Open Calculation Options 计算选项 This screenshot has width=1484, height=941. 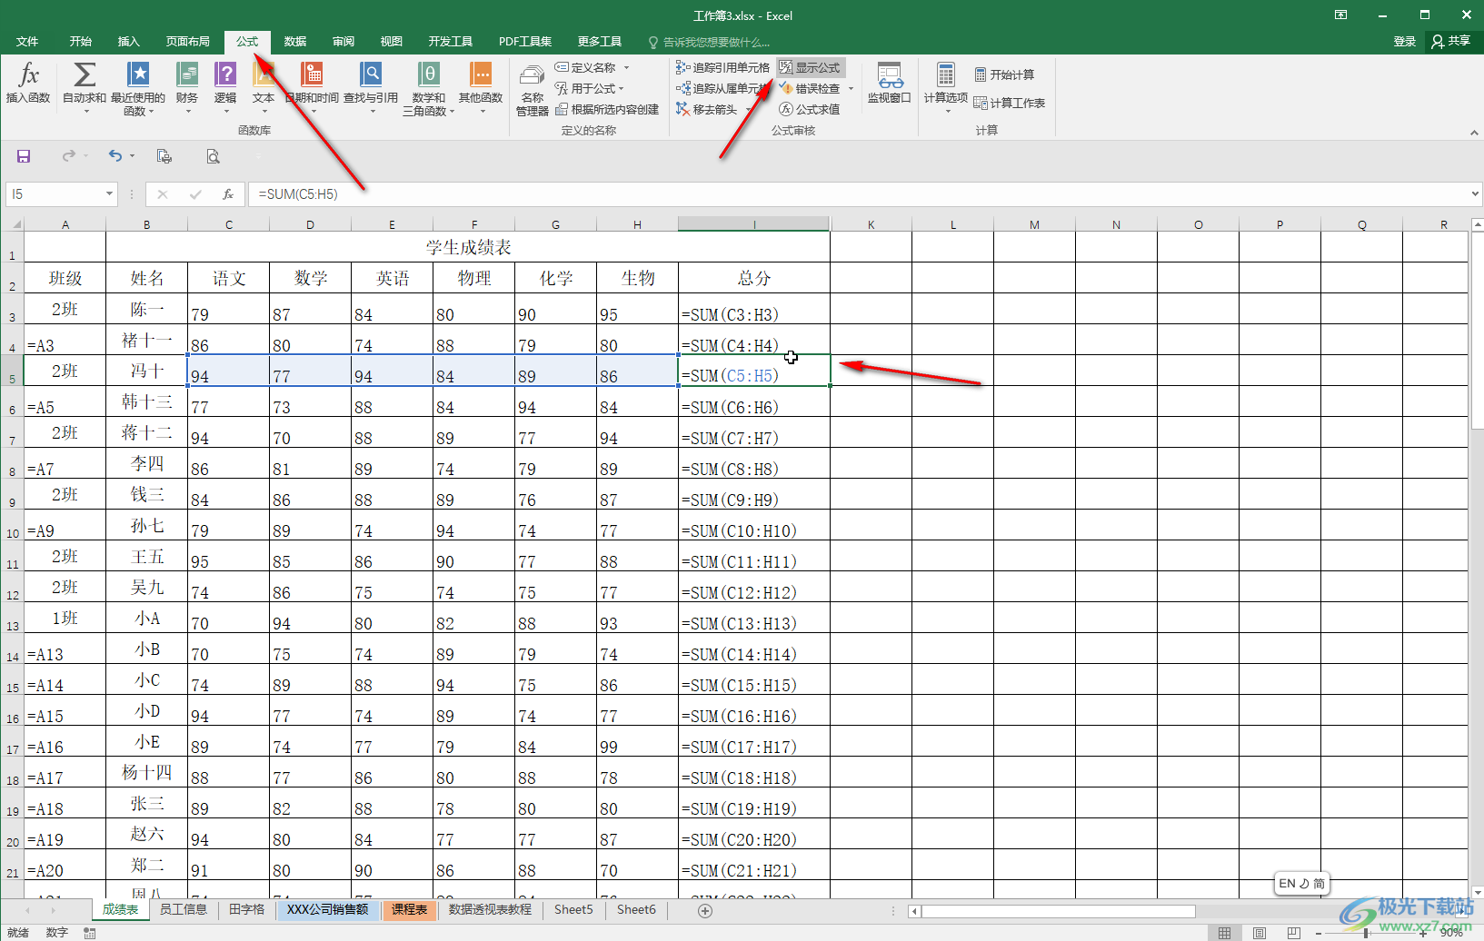(946, 87)
